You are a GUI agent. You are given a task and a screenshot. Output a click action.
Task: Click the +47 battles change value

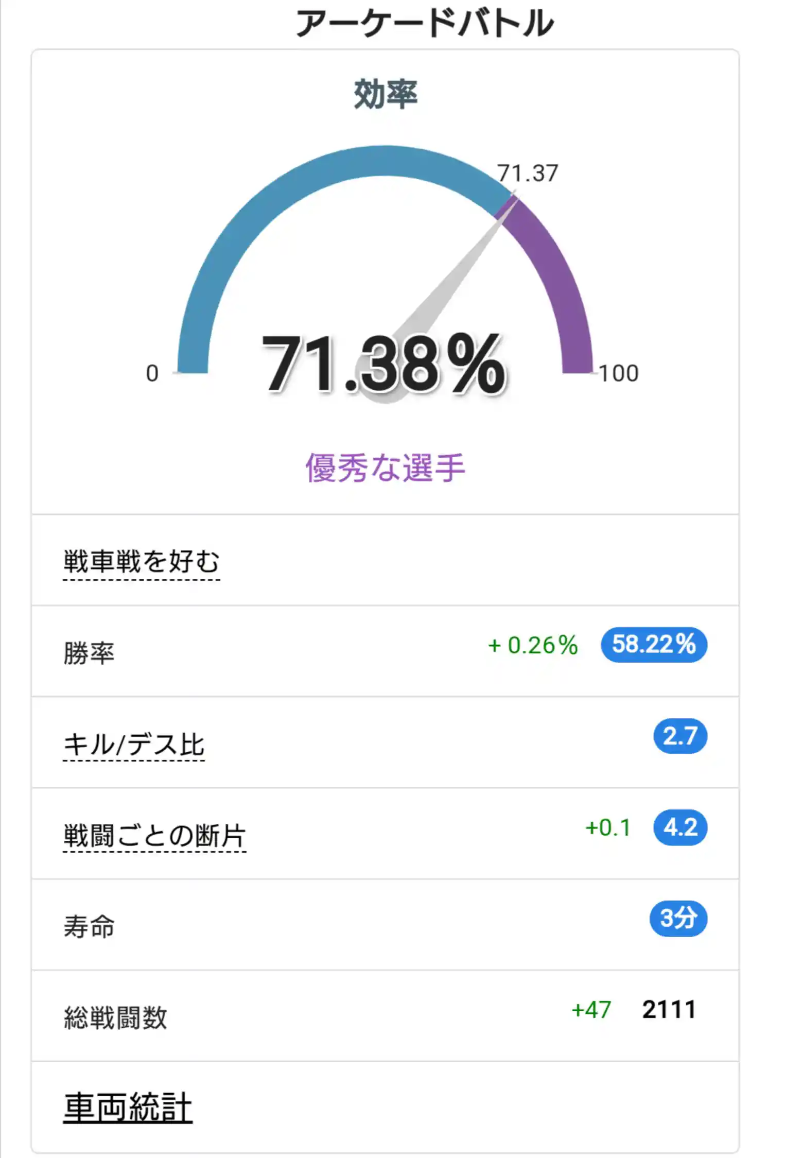(591, 1010)
